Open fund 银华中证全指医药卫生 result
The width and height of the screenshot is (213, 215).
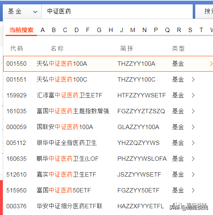(x=67, y=143)
